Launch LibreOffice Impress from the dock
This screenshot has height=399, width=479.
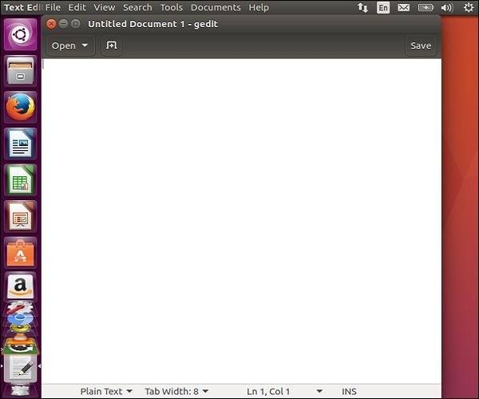(21, 216)
